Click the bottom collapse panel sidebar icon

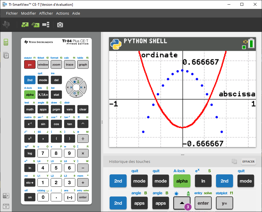[6, 206]
